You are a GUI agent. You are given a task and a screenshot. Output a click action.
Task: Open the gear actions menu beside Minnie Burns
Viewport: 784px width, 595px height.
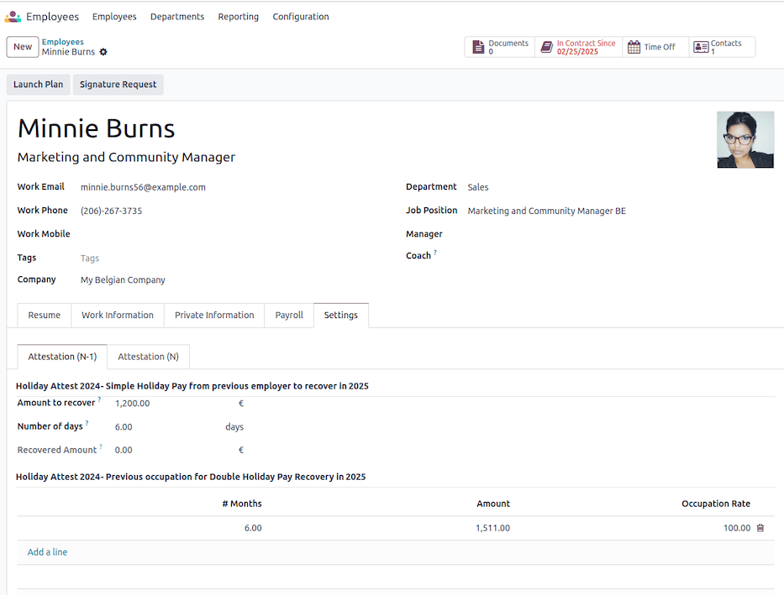(x=103, y=52)
